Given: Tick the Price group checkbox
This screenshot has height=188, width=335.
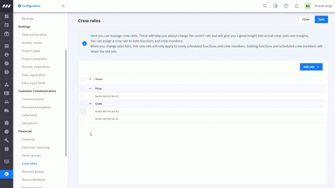Looking at the screenshot, I should [83, 88].
